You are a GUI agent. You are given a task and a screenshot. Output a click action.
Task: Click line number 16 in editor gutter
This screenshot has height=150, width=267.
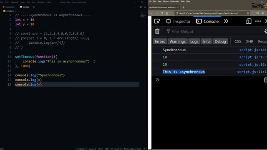click(x=9, y=85)
